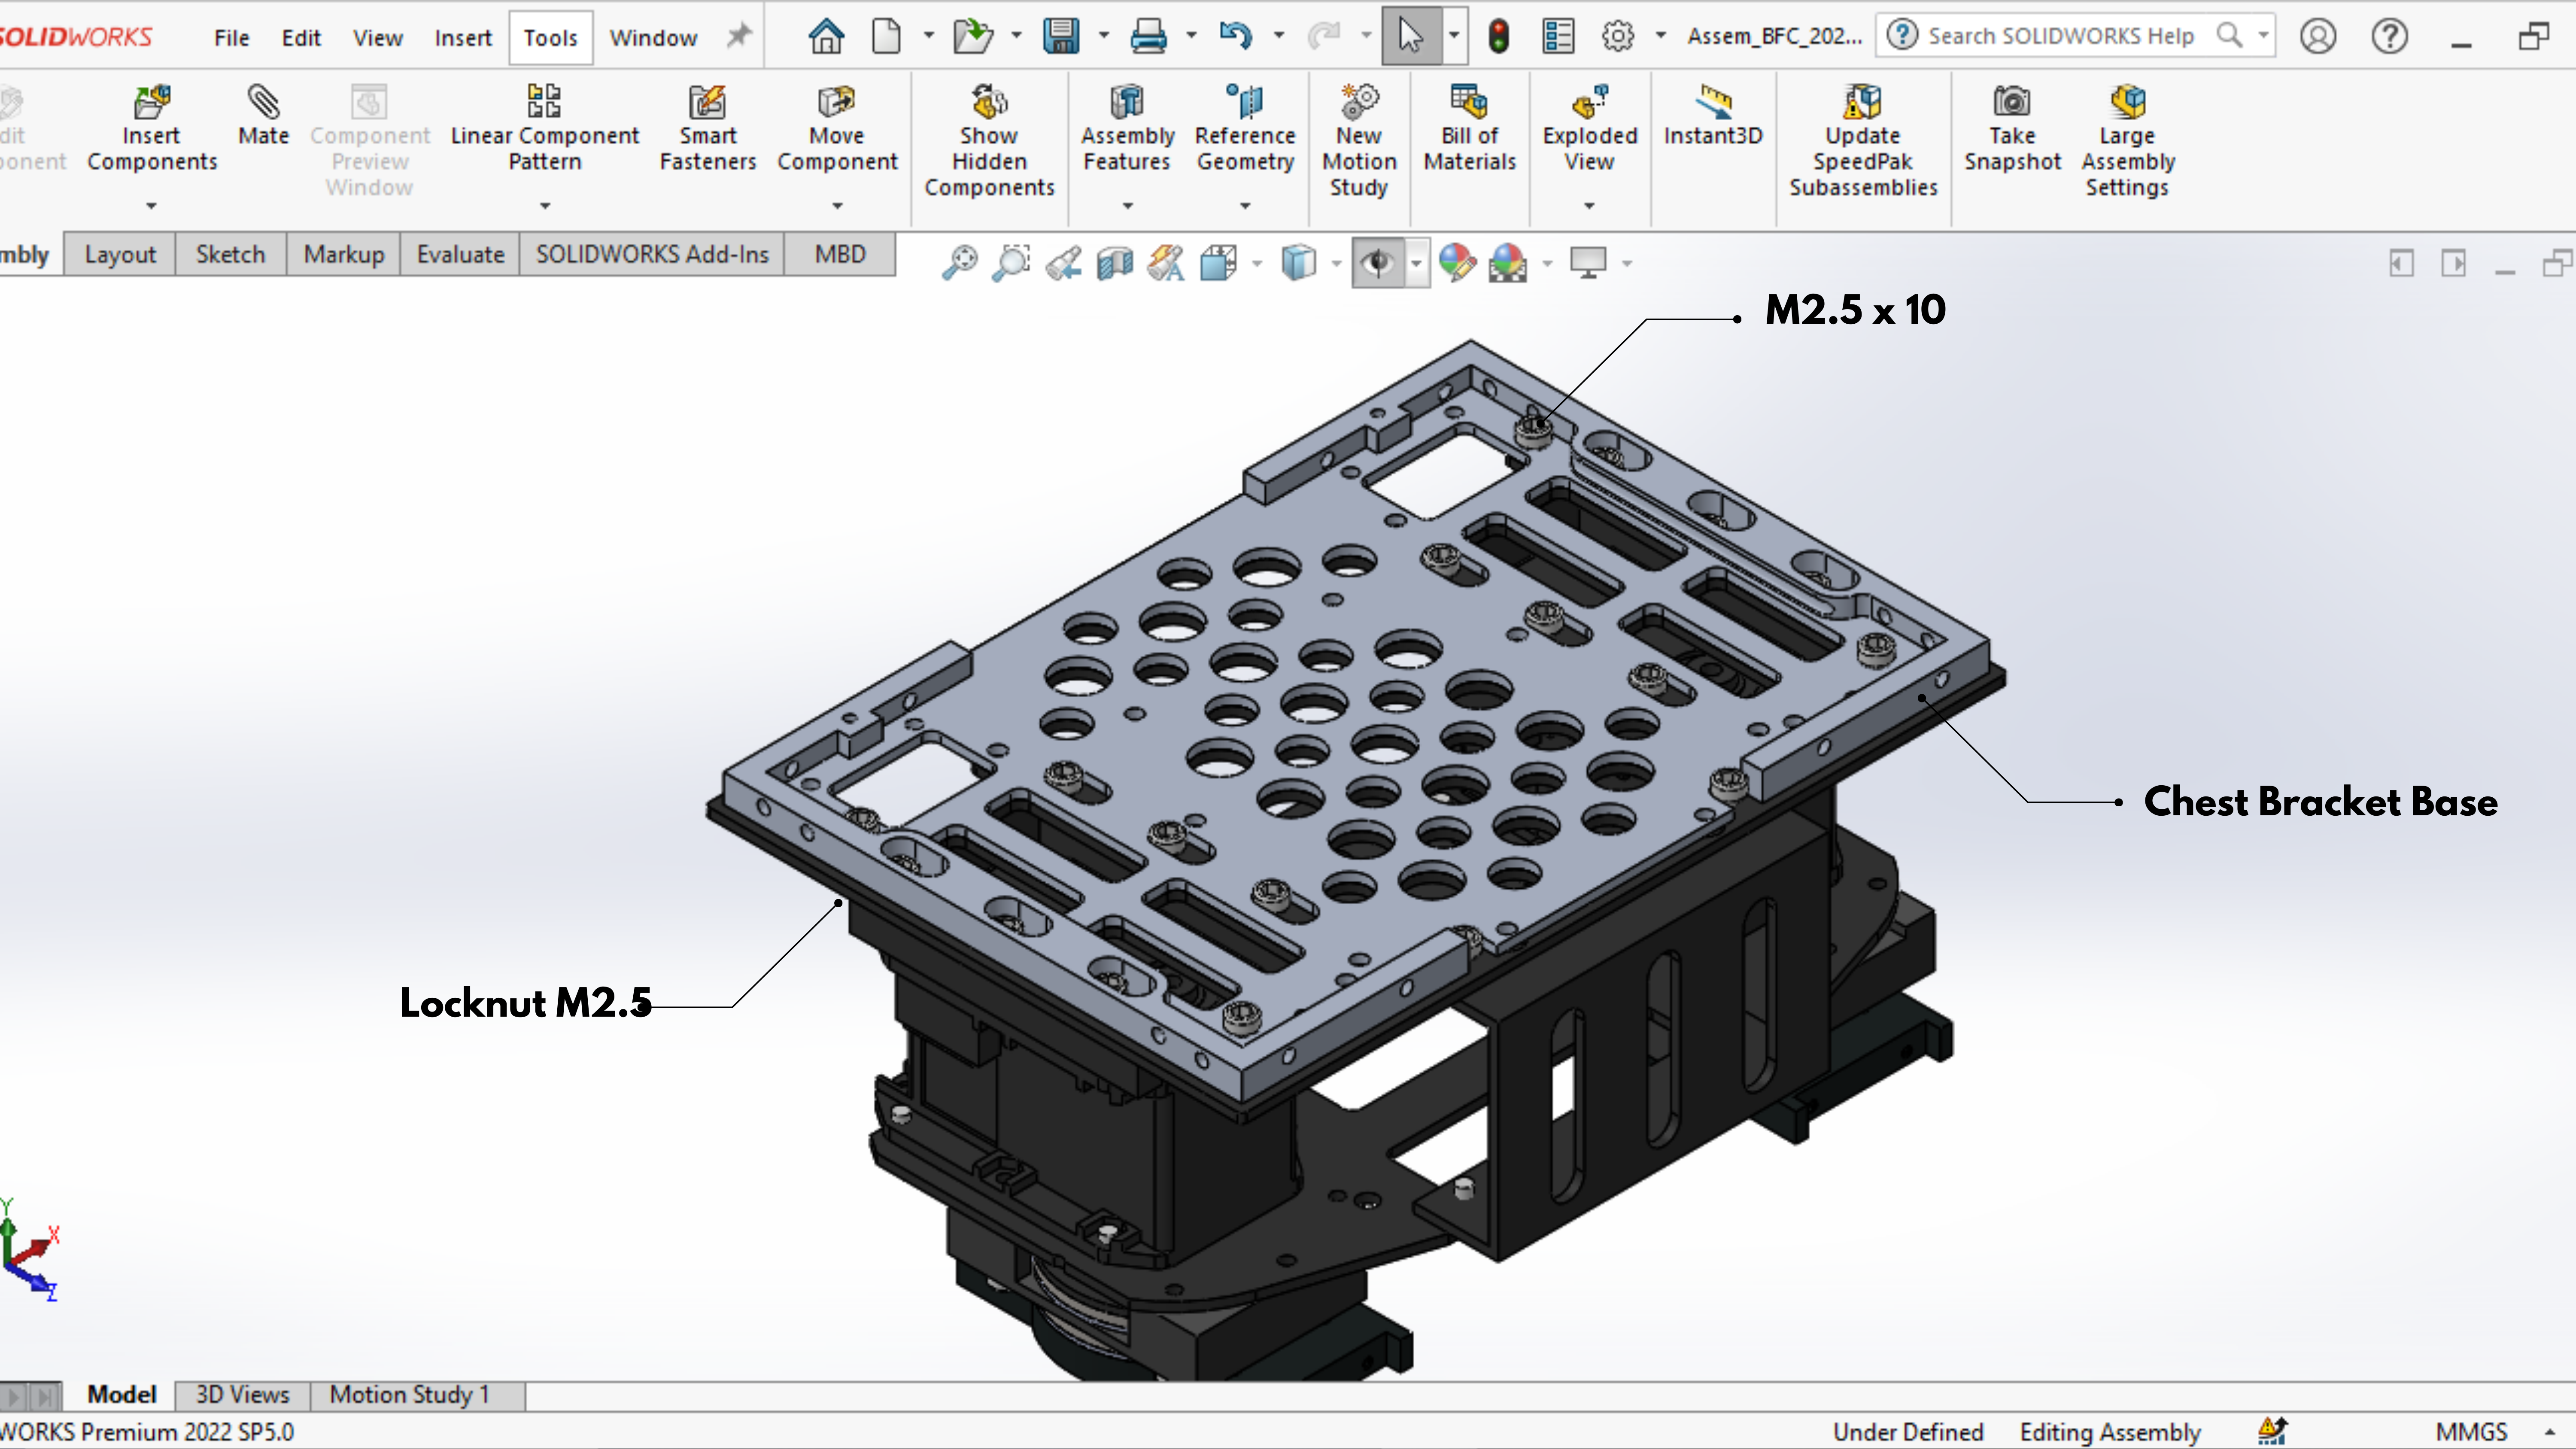
Task: Open View Settings monitor icon
Action: [x=1588, y=263]
